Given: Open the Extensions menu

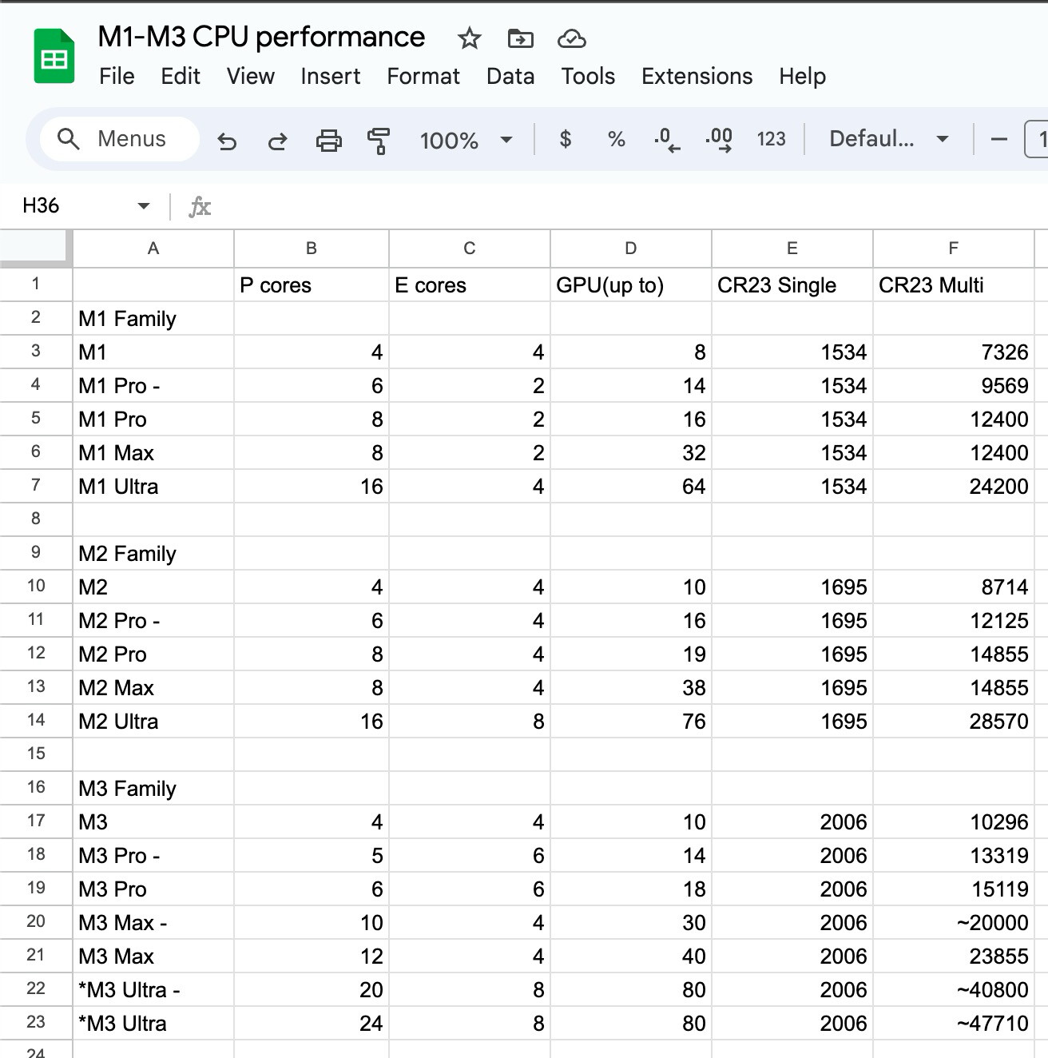Looking at the screenshot, I should pos(697,77).
